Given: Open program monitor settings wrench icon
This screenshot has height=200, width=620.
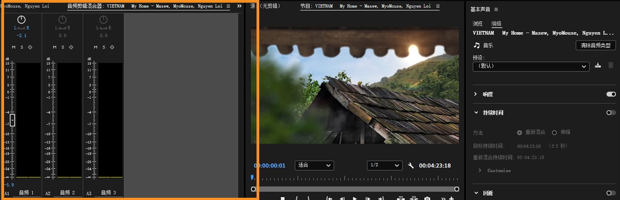Looking at the screenshot, I should click(411, 165).
